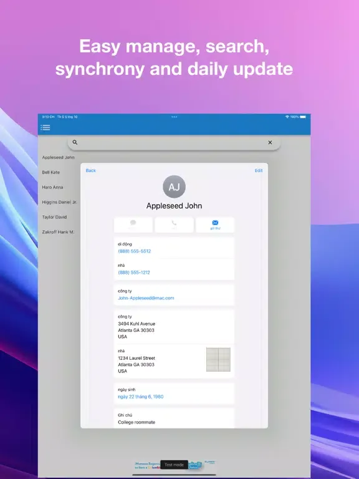Tap the three-dot multitasking indicator
359x479 pixels.
click(x=174, y=117)
